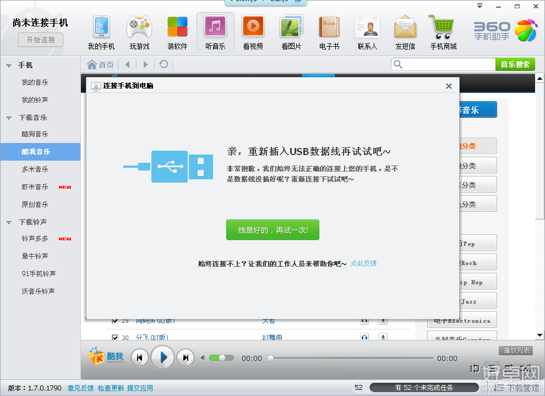
Task: Open the 52 unfinished tasks progress bar
Action: [x=424, y=388]
